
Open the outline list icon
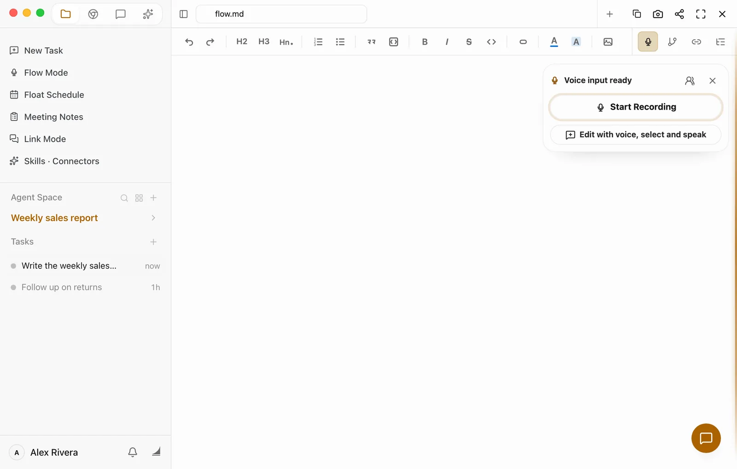coord(720,42)
